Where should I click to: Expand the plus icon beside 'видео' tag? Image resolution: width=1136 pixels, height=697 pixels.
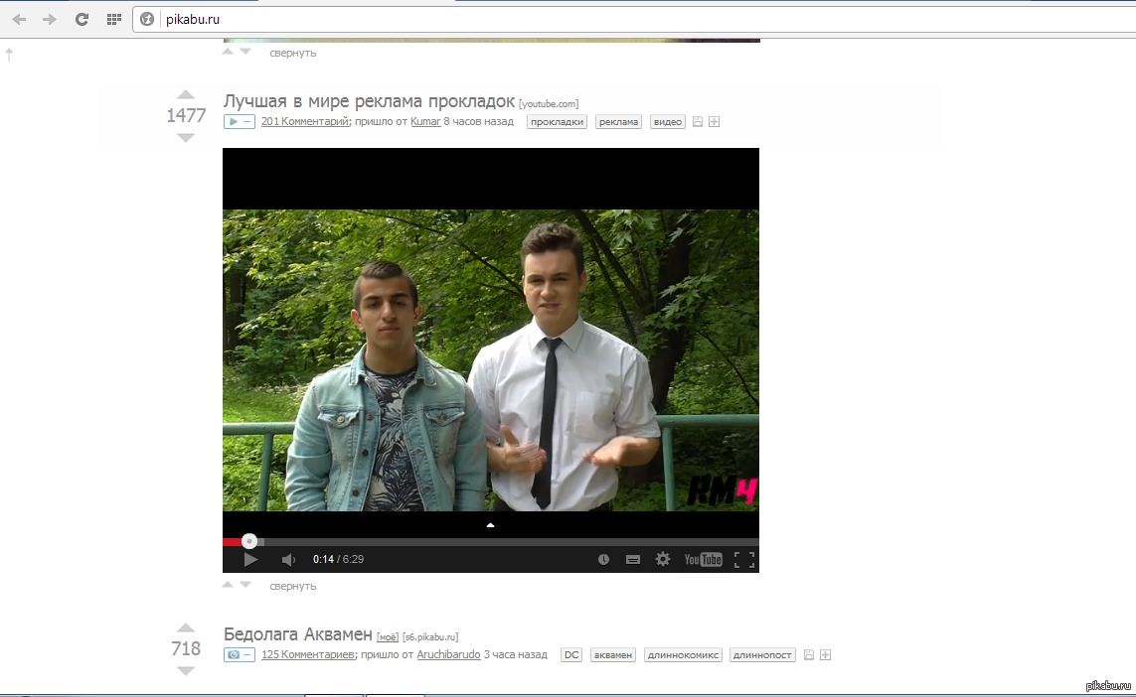714,122
